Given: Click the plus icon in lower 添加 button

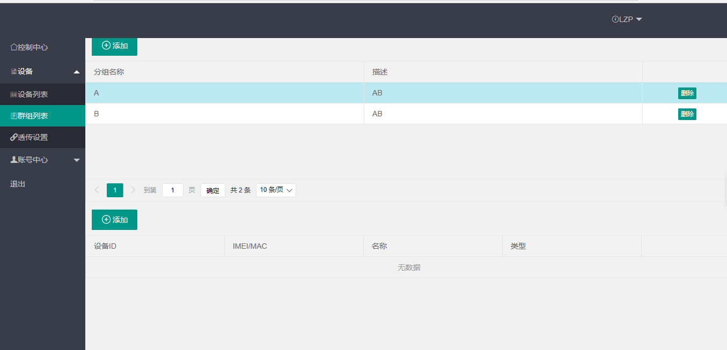Looking at the screenshot, I should point(106,220).
